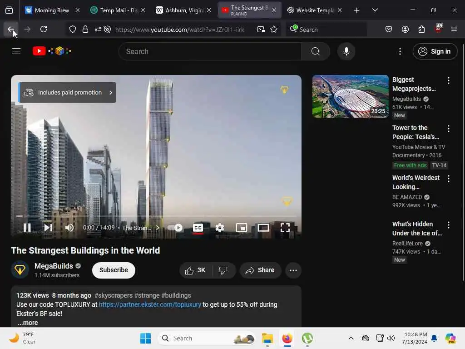Open a new browser tab
This screenshot has height=349, width=465.
point(356,10)
